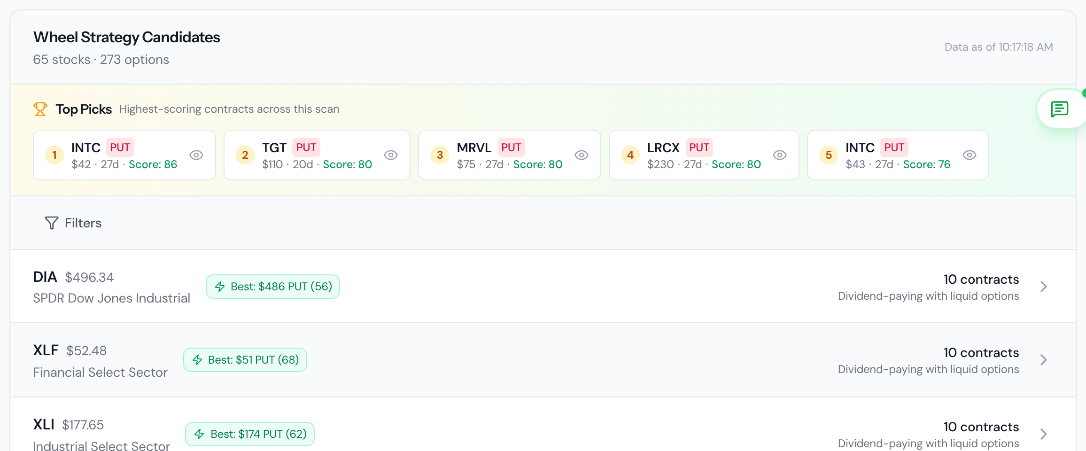Click the MRVL ticker in top picks
This screenshot has height=451, width=1086.
tap(474, 148)
